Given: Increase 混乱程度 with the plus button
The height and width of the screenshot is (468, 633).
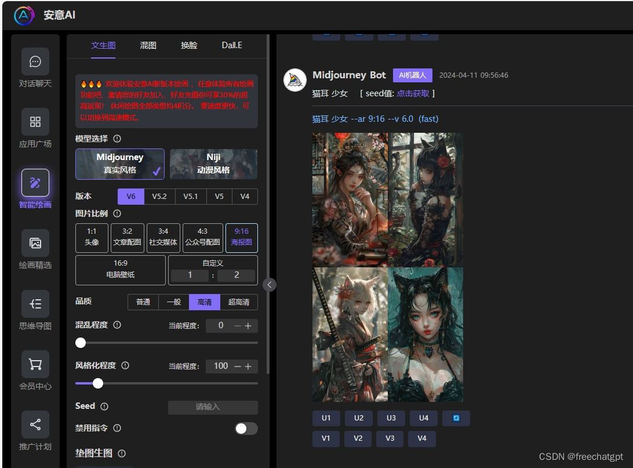Looking at the screenshot, I should click(248, 326).
